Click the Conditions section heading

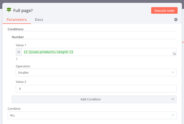[16, 29]
